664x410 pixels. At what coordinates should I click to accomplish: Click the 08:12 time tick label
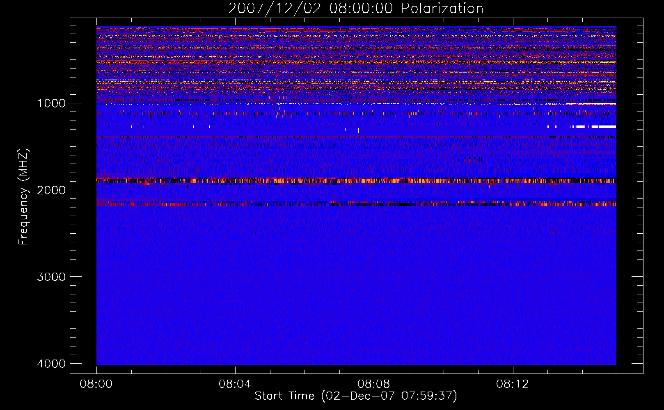513,384
